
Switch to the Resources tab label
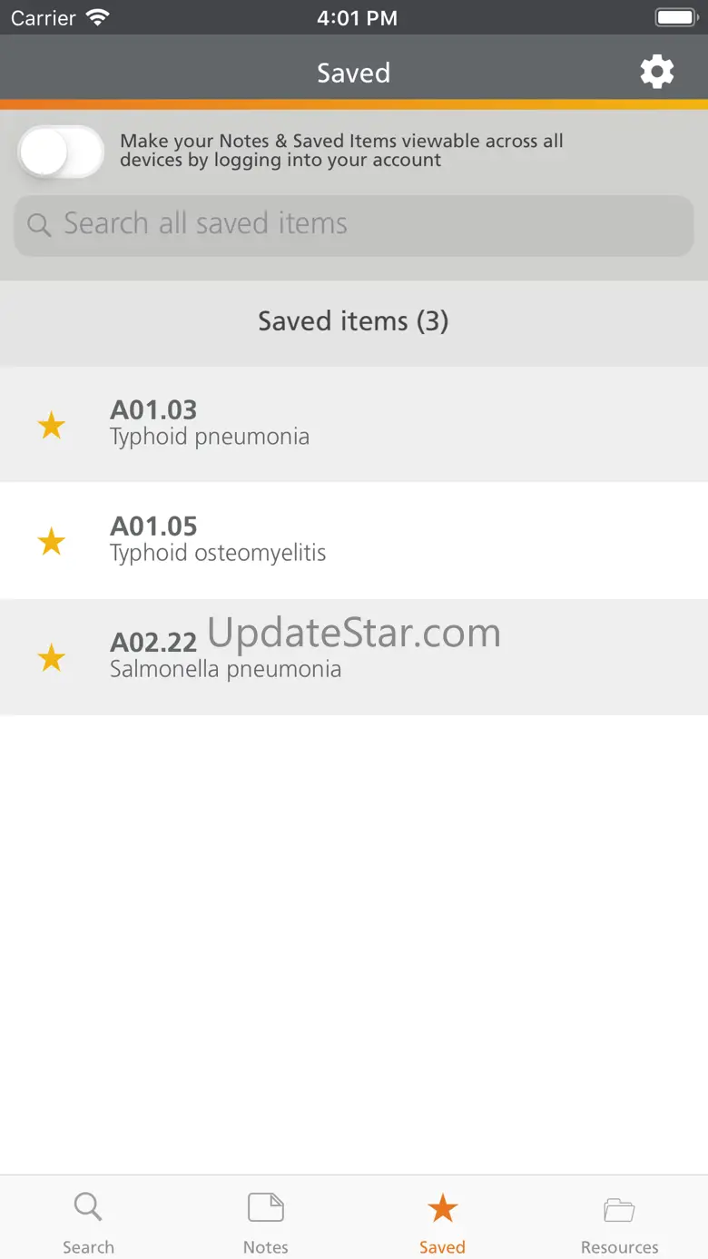click(620, 1247)
